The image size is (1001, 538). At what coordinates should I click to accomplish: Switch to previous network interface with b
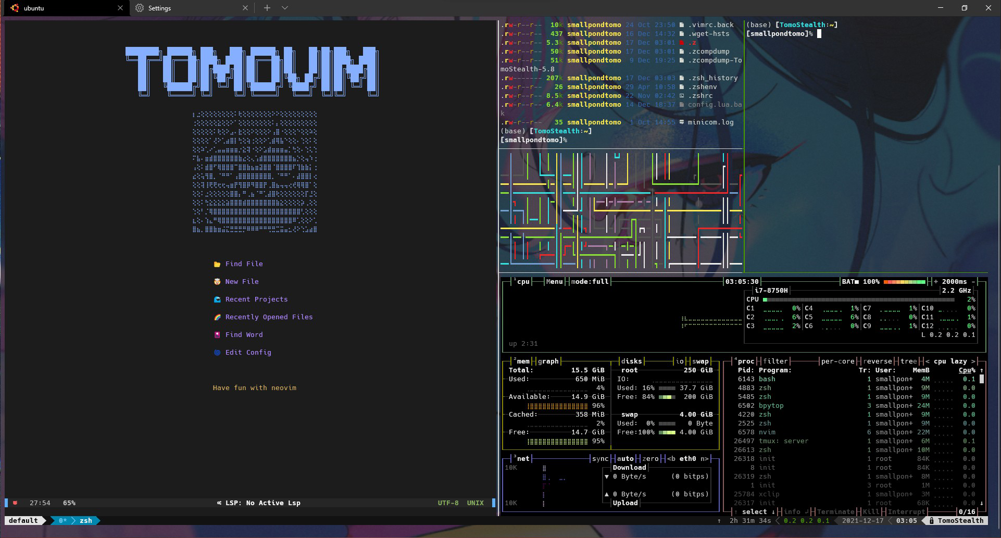pos(671,459)
